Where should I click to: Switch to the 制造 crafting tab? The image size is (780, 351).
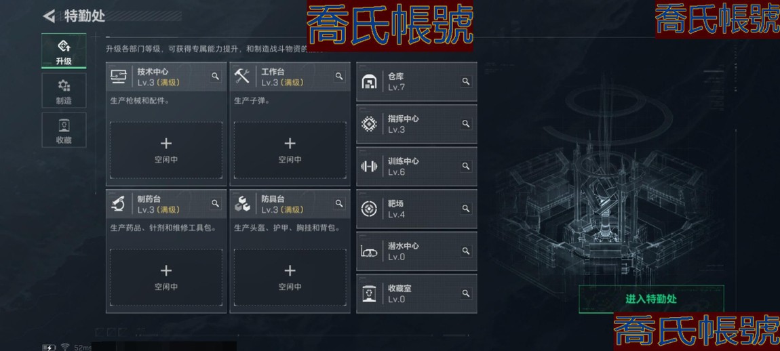click(64, 91)
